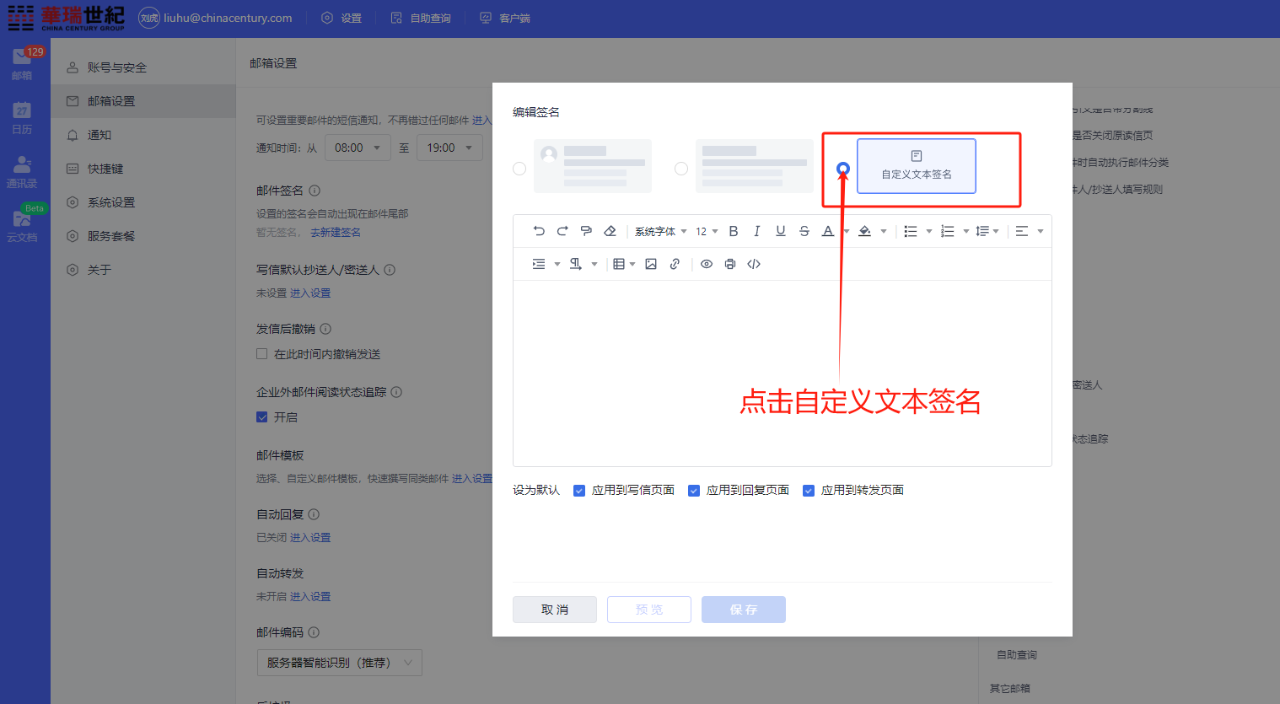
Task: Open the 08:00 notification start time dropdown
Action: click(x=358, y=148)
